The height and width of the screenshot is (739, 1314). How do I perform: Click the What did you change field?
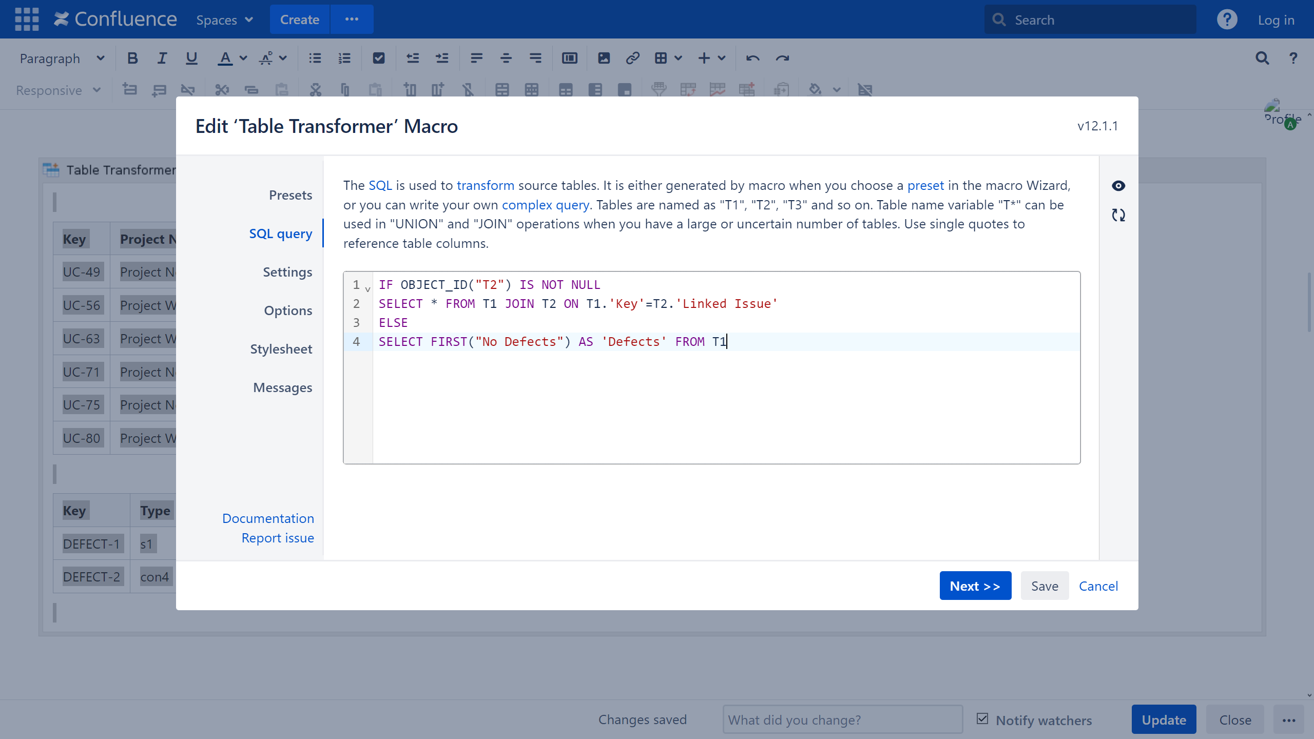pyautogui.click(x=842, y=719)
